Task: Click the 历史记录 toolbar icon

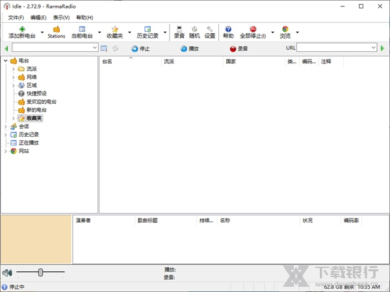Action: click(147, 30)
